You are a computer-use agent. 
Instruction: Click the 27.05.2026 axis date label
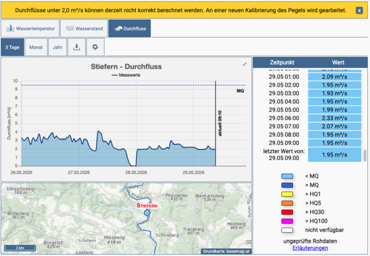coord(79,172)
